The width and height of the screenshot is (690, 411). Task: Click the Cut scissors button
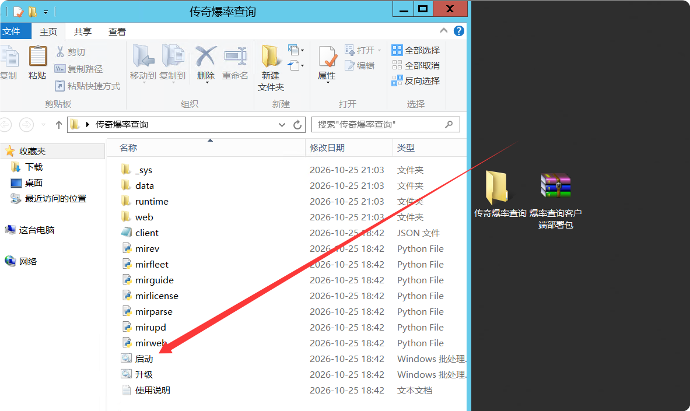point(71,52)
